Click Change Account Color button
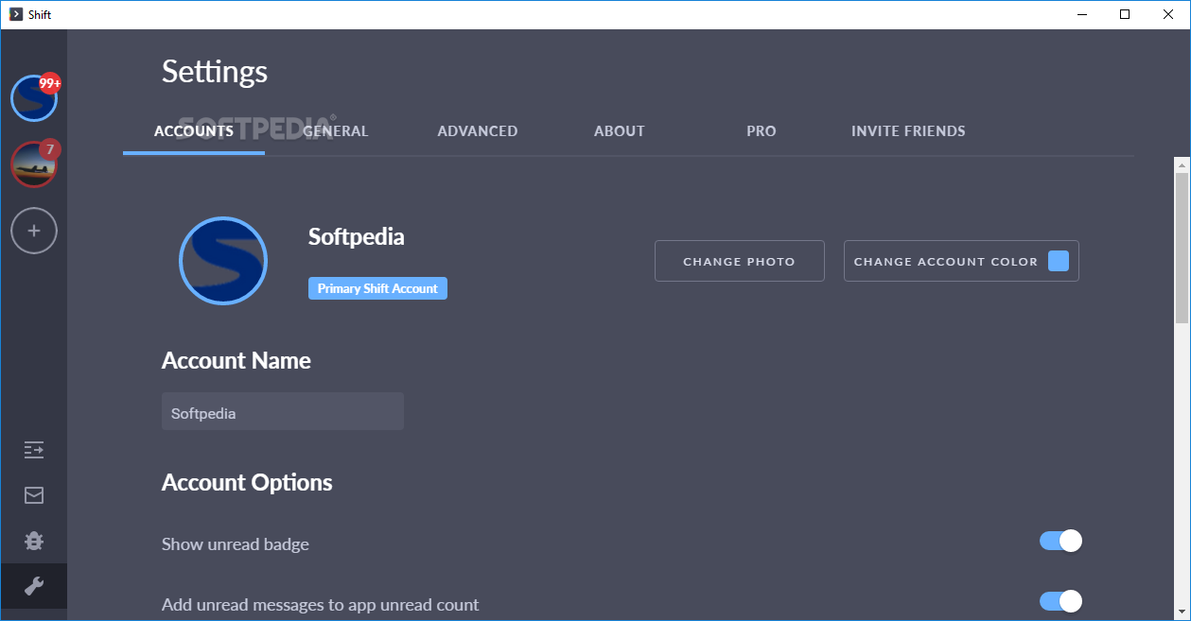Viewport: 1191px width, 621px height. (x=961, y=261)
